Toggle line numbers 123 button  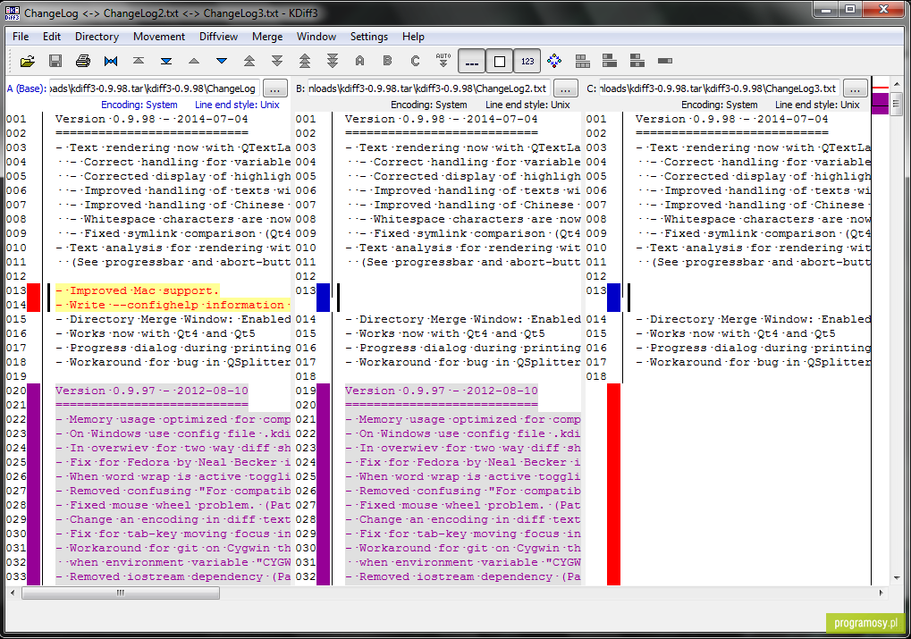(527, 61)
